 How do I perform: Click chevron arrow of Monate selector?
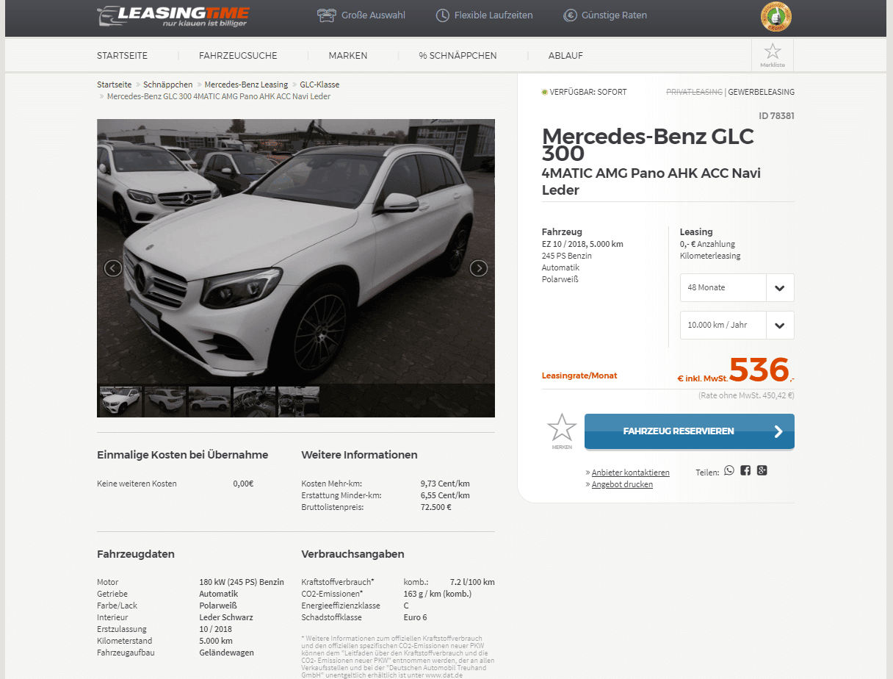[x=780, y=287]
